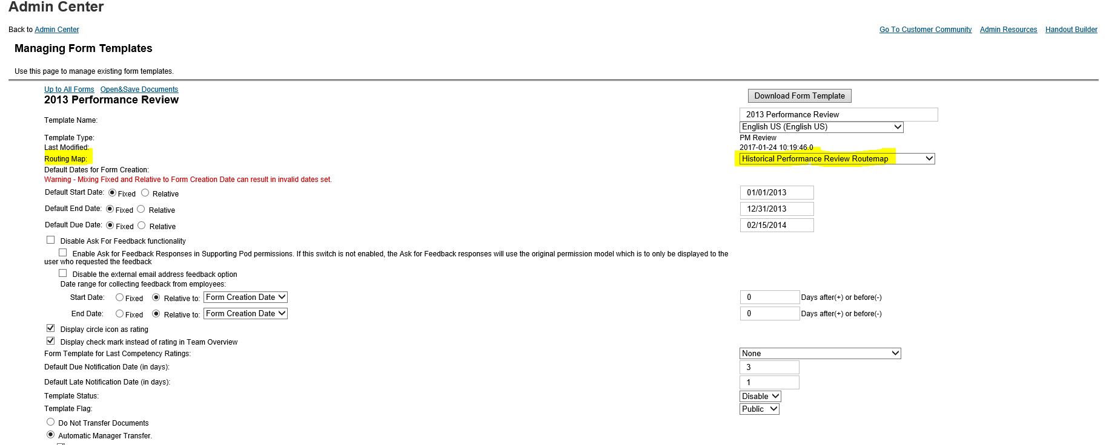Select Automatic Manager Transfer option
Viewport: 1106px width, 445px height.
click(x=51, y=435)
